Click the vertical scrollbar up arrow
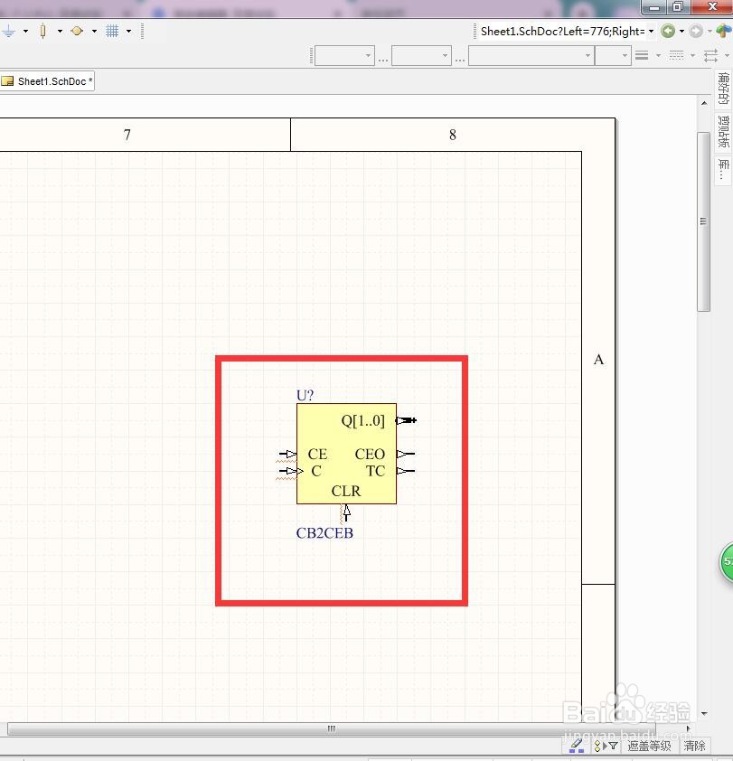This screenshot has height=761, width=733. [x=704, y=103]
